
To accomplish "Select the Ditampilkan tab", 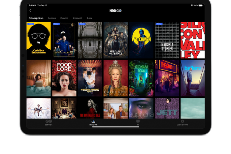I will [x=36, y=18].
